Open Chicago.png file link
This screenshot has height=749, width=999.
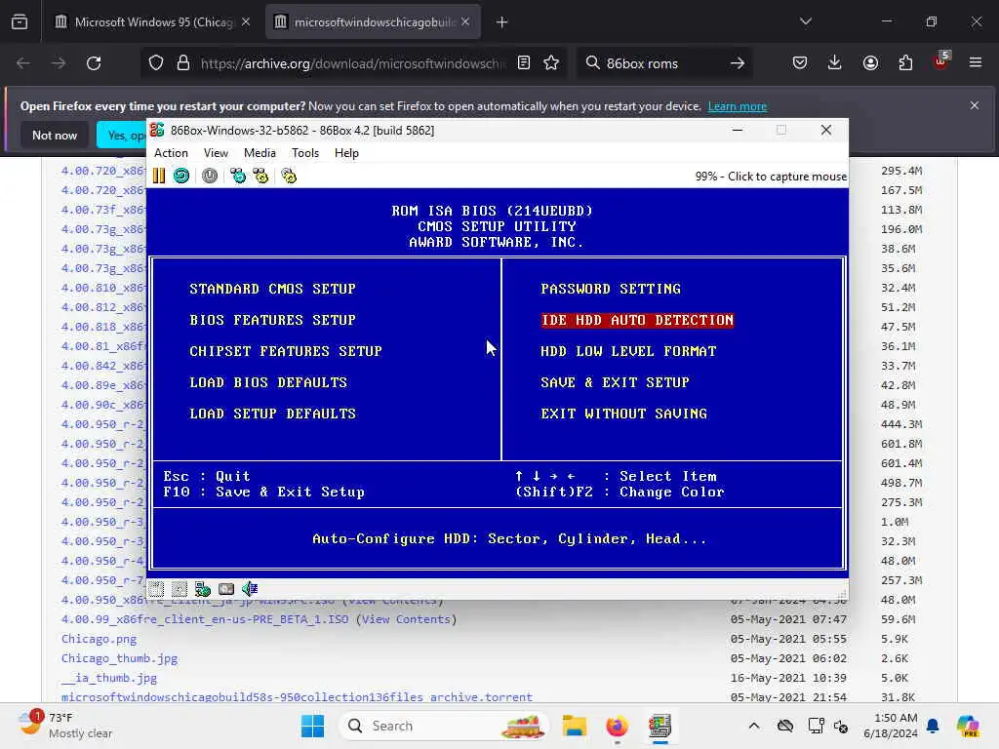99,639
